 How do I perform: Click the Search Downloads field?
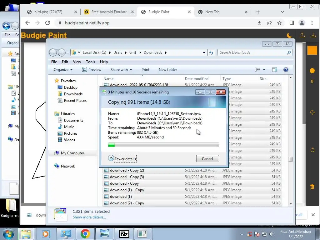(255, 52)
